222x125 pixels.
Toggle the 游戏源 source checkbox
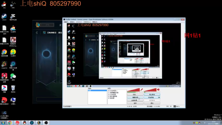tap(109, 98)
